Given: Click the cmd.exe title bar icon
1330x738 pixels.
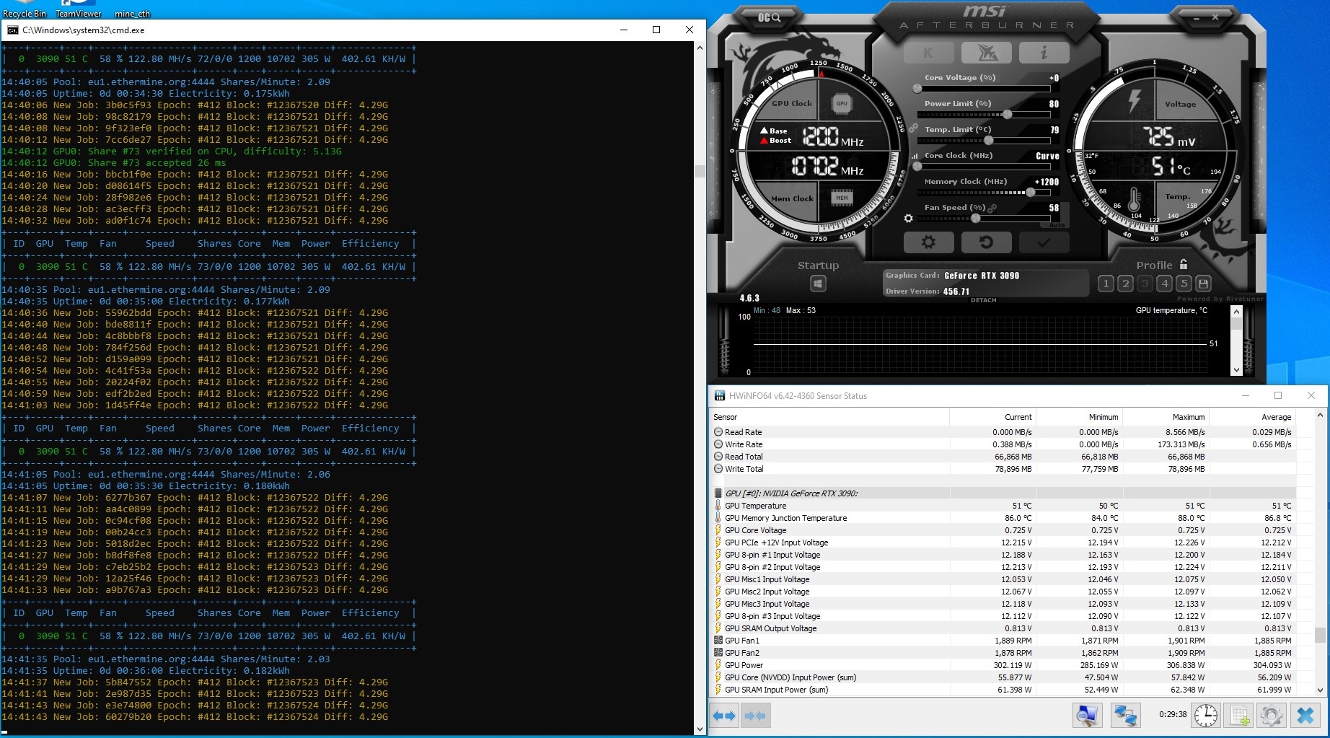Looking at the screenshot, I should 12,30.
